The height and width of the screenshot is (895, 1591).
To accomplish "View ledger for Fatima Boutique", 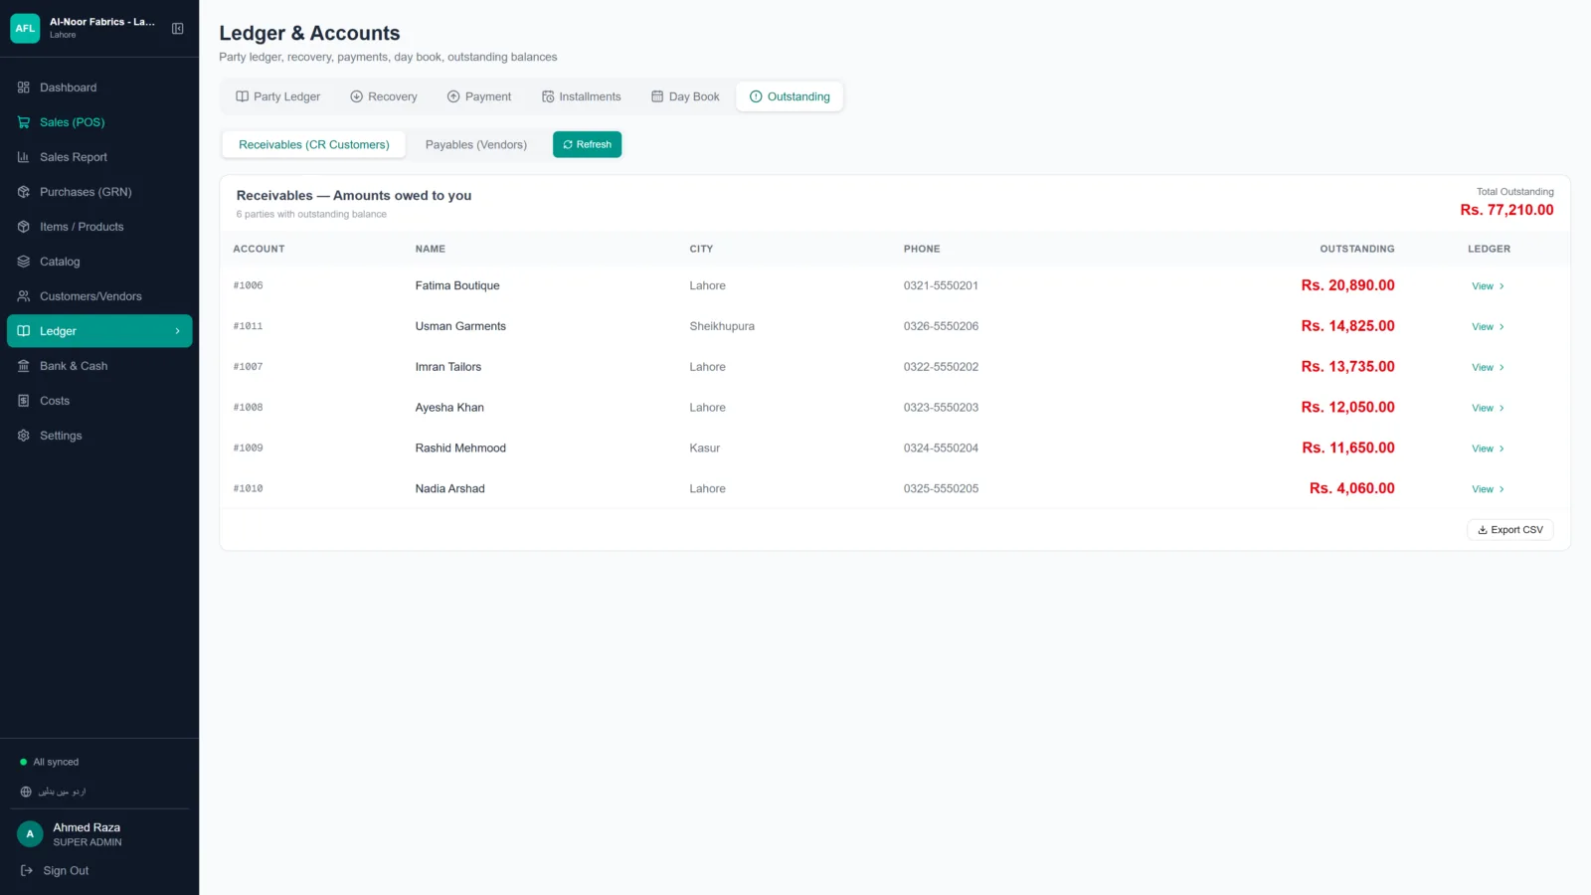I will tap(1488, 286).
